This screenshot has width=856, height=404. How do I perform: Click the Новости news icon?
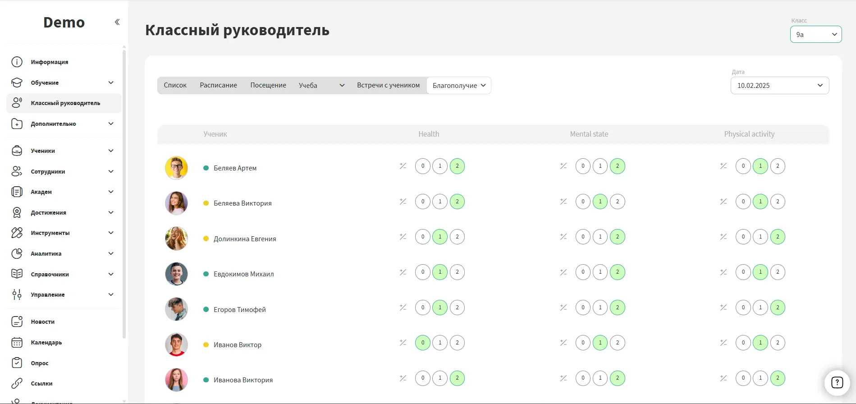pos(17,321)
